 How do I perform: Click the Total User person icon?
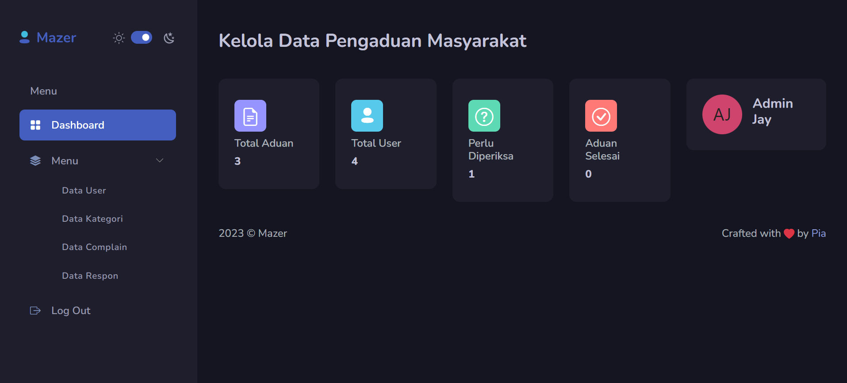pyautogui.click(x=367, y=116)
